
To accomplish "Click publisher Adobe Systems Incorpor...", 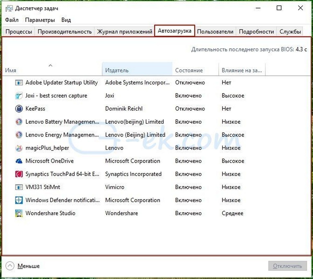I will tap(137, 83).
